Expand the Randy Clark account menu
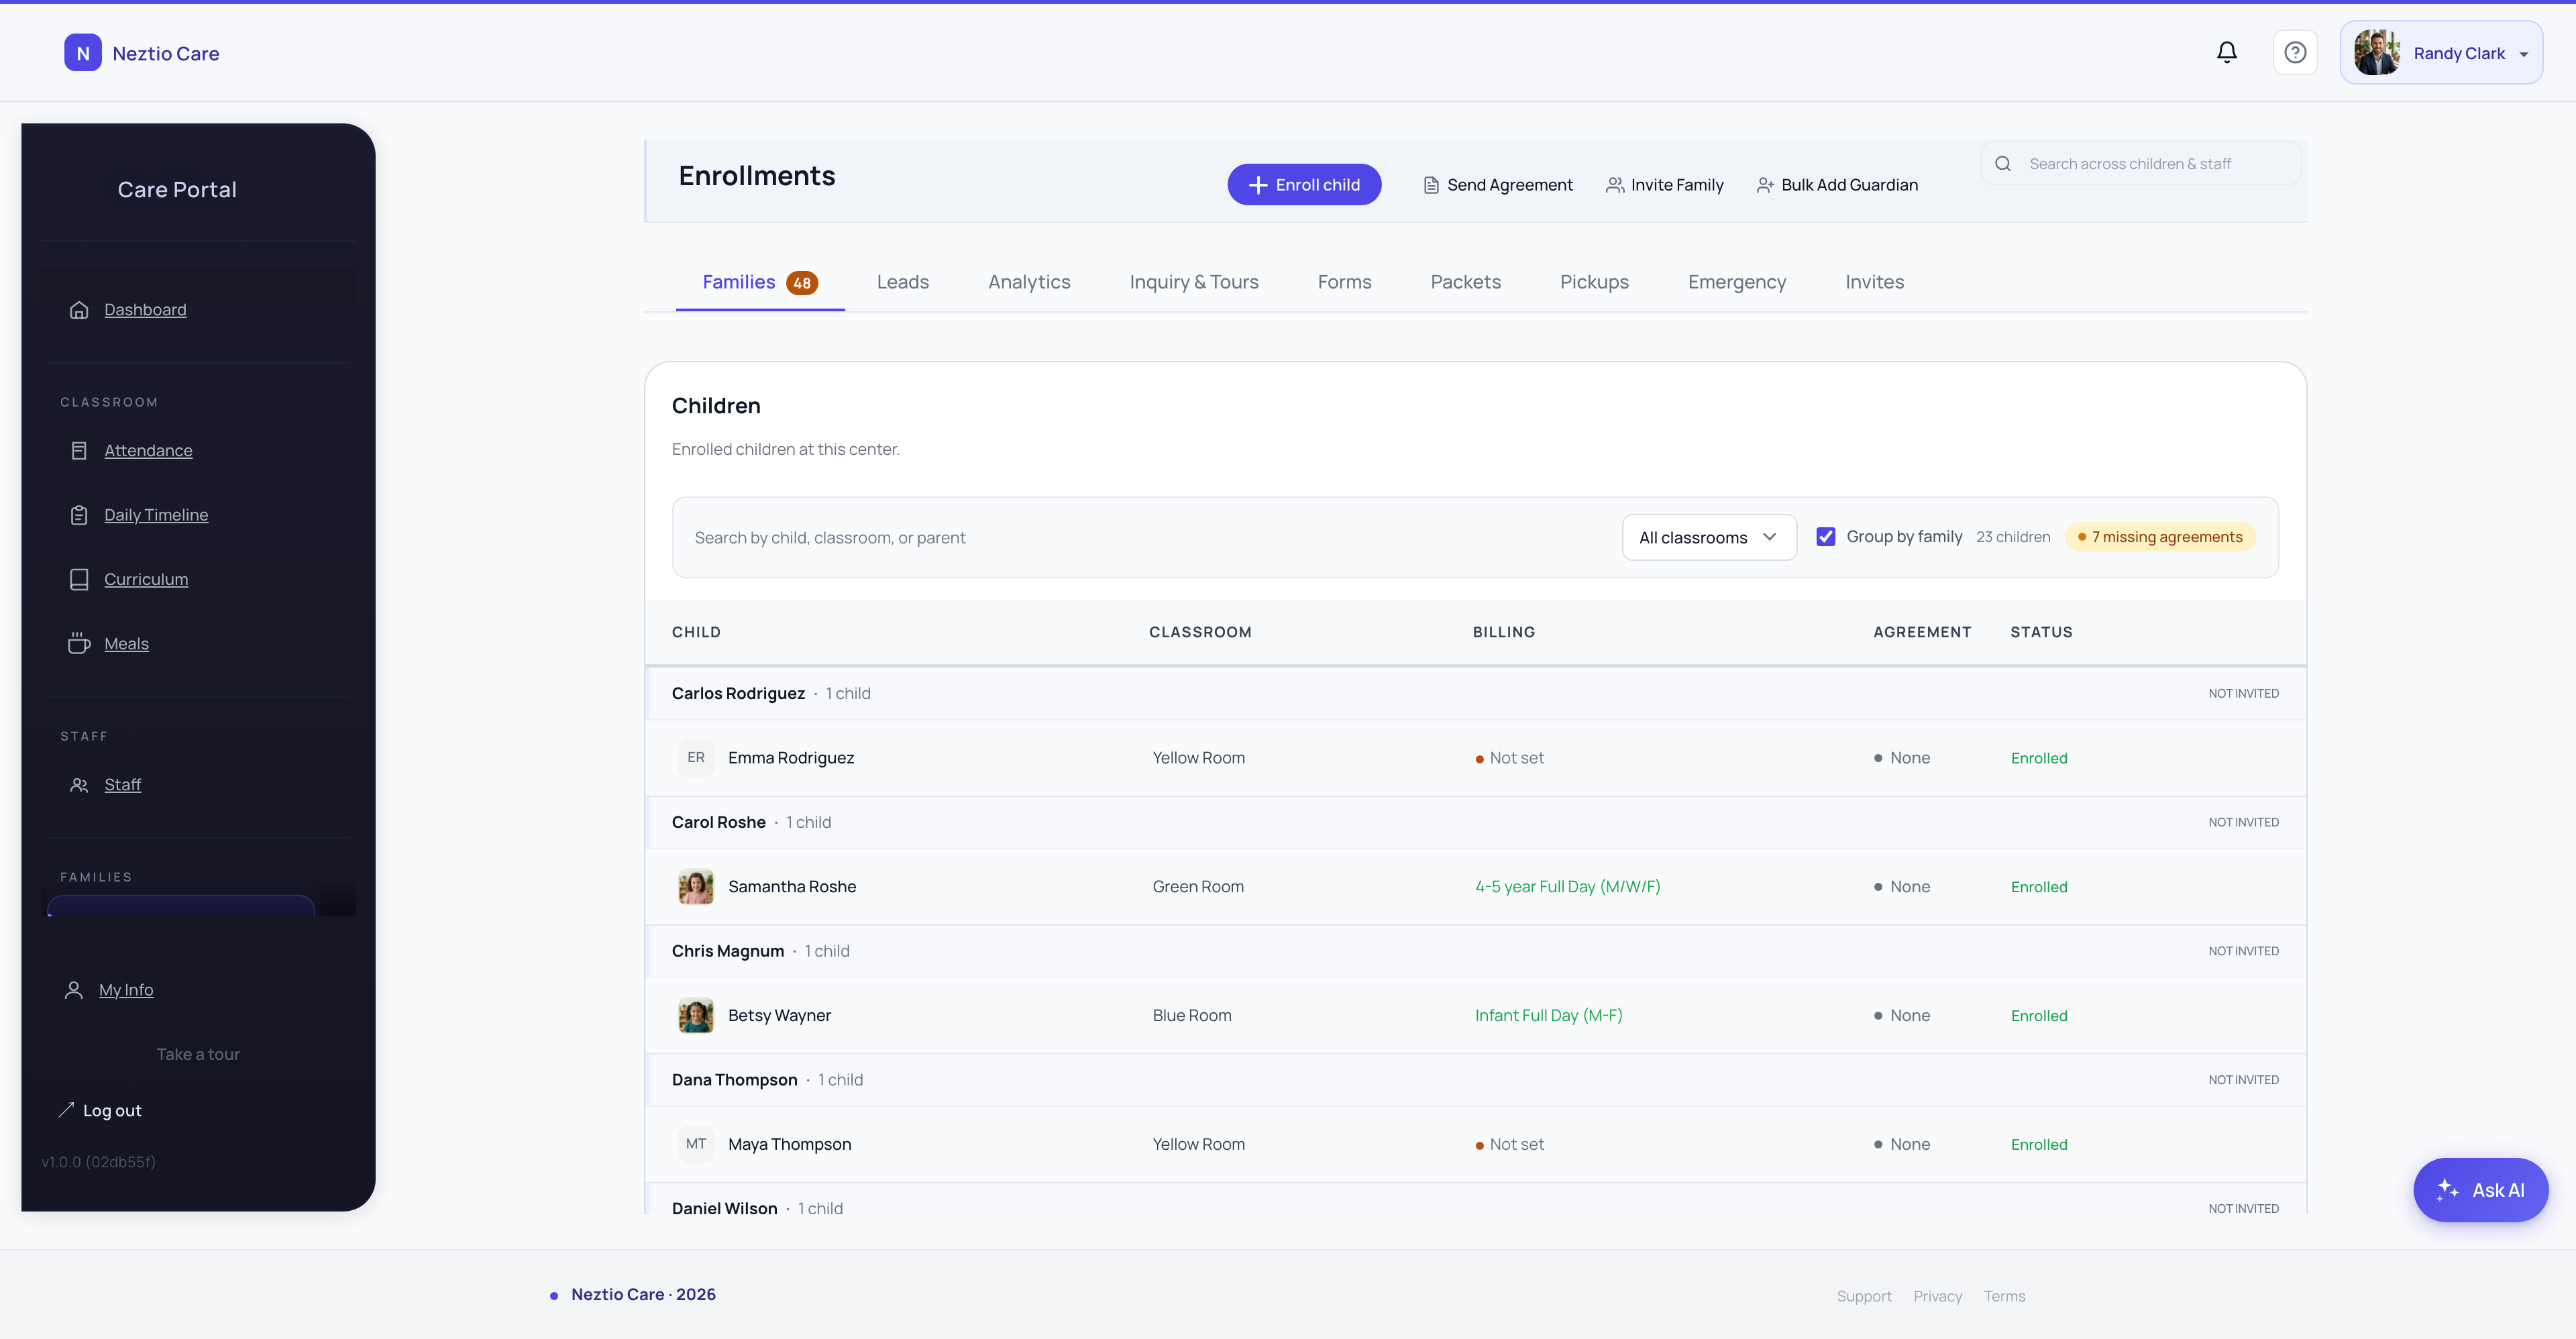This screenshot has width=2576, height=1339. [2441, 53]
